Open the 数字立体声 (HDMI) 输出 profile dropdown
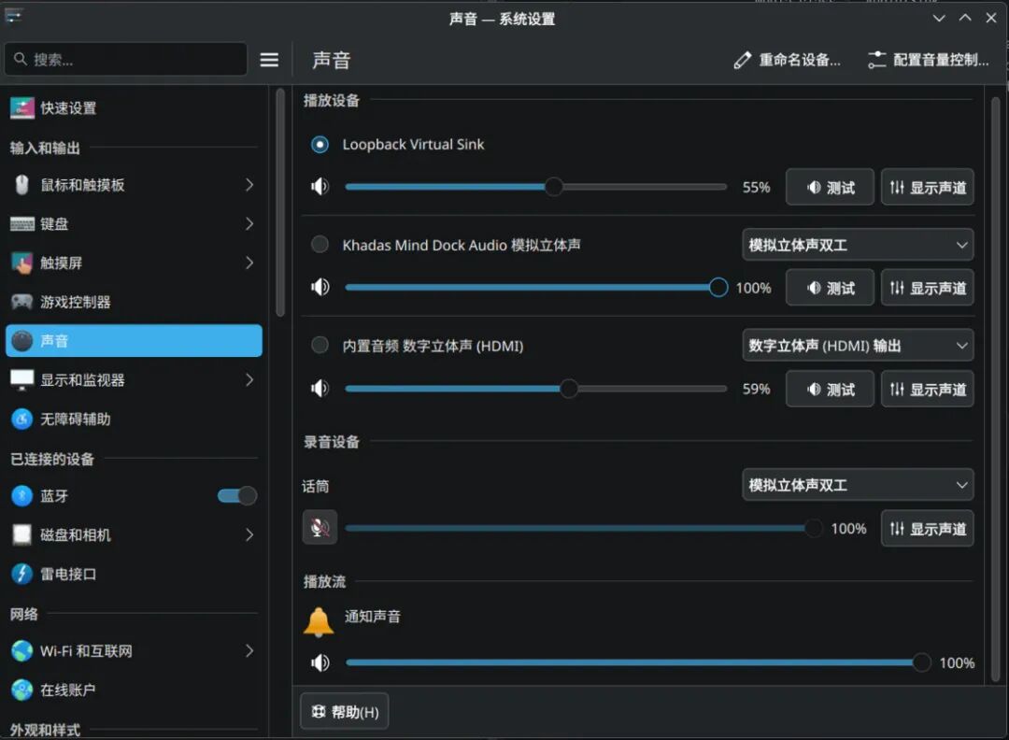 point(858,346)
